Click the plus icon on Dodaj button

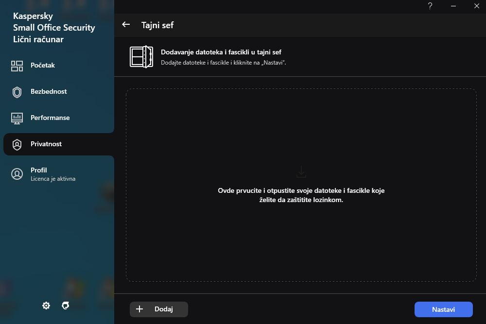pos(139,309)
